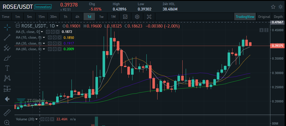Image resolution: width=286 pixels, height=126 pixels.
Task: Select the 30m timeframe
Action: click(53, 17)
